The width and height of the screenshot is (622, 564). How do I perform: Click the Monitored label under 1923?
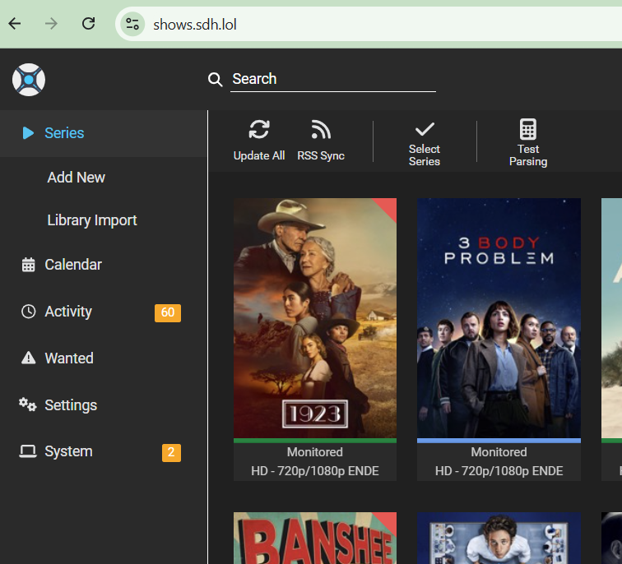(x=315, y=452)
